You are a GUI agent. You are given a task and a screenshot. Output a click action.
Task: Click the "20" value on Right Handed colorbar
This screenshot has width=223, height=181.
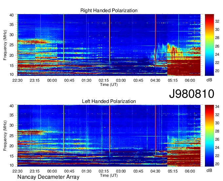217,71
